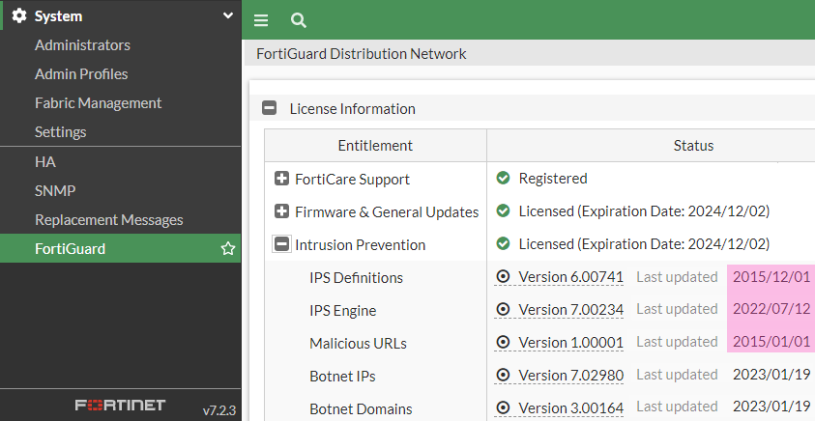Click Version 1.00001 of Malicious URLs

pos(570,343)
